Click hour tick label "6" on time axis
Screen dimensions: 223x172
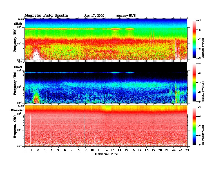[x=65, y=150]
